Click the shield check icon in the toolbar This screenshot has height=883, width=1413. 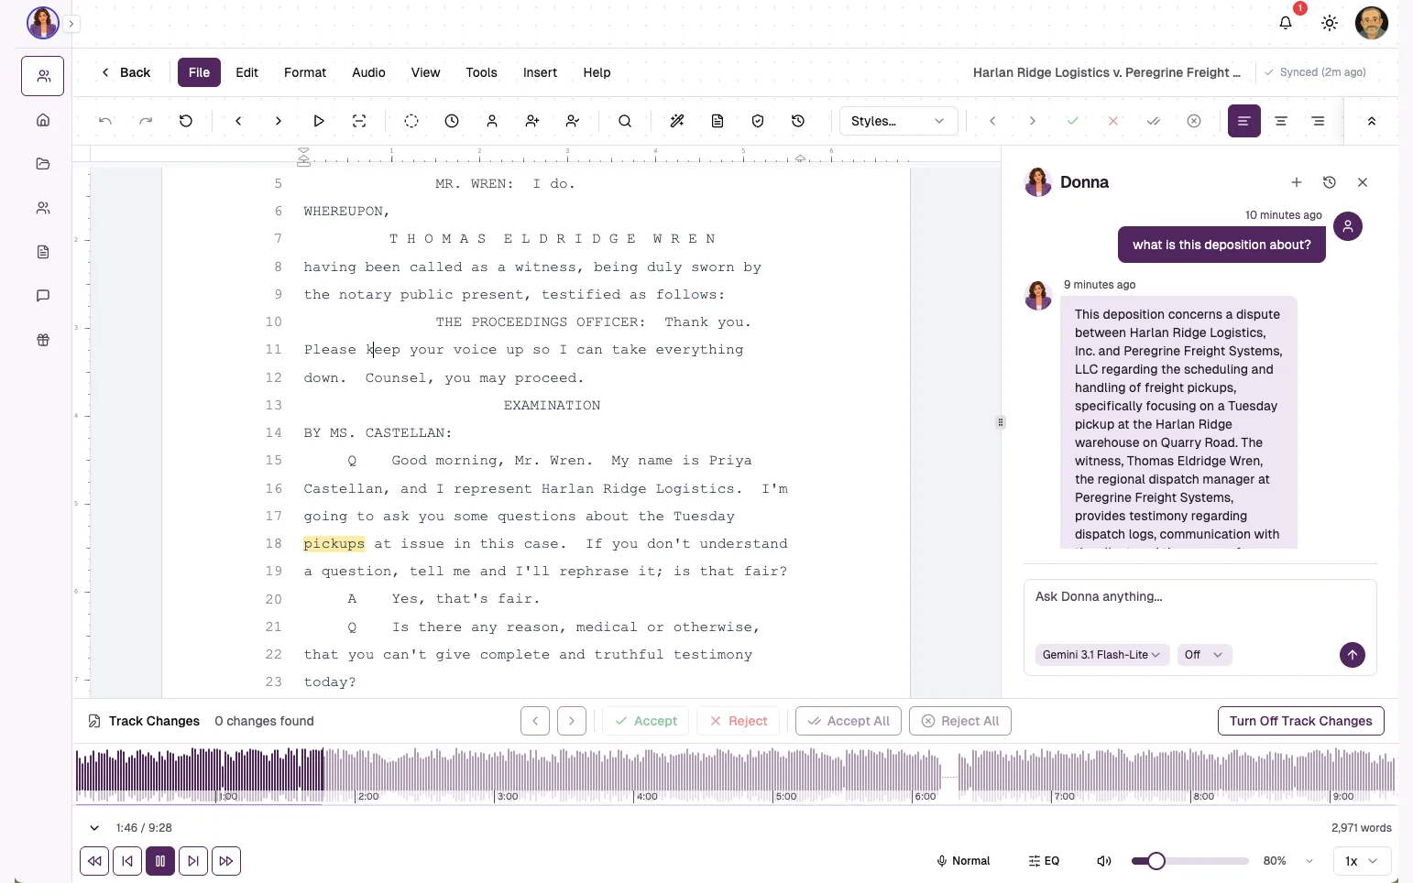coord(758,121)
